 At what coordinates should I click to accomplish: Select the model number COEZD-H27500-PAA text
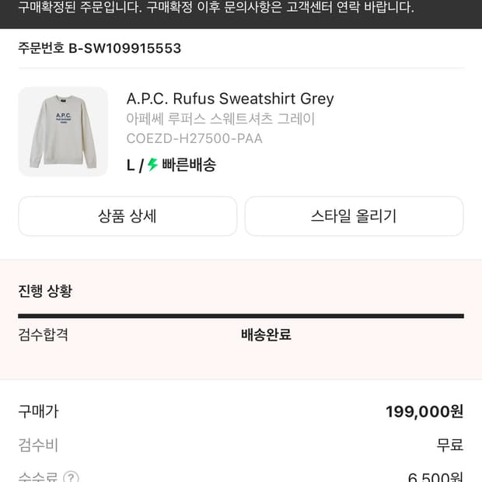[x=194, y=138]
